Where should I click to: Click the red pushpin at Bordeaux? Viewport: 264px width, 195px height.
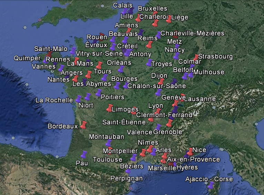(x=83, y=125)
